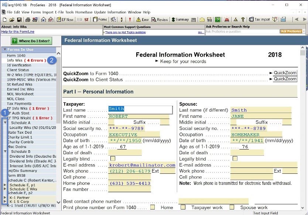Open the dollar Summary tool
308x215 pixels.
(180, 20)
